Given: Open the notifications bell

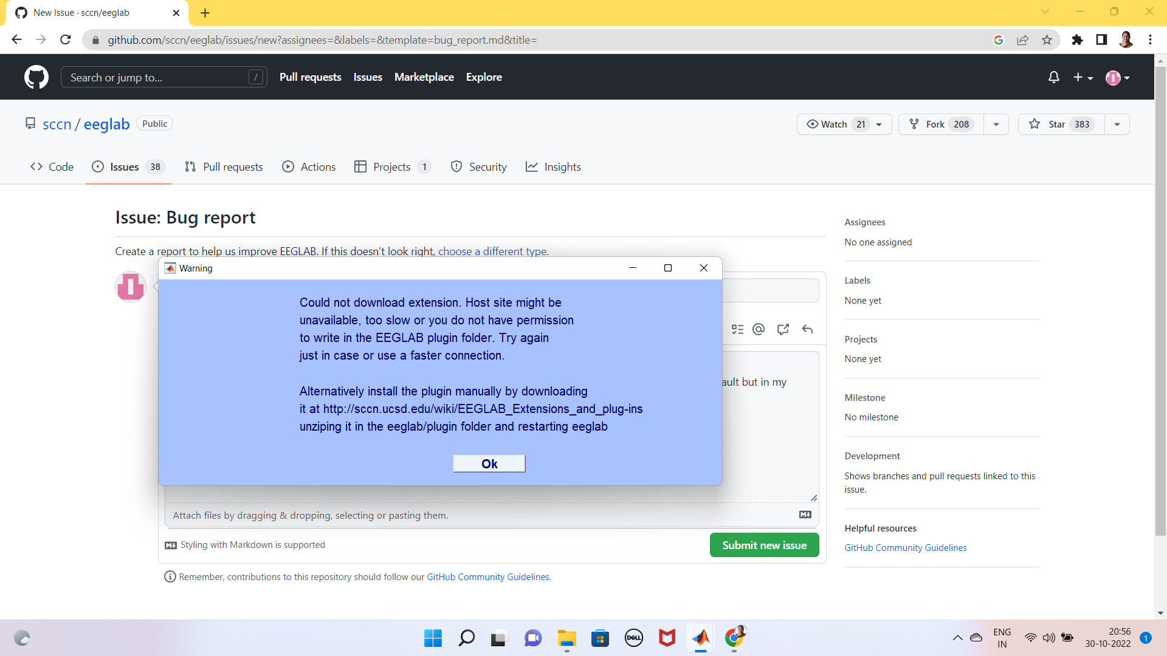Looking at the screenshot, I should 1053,77.
